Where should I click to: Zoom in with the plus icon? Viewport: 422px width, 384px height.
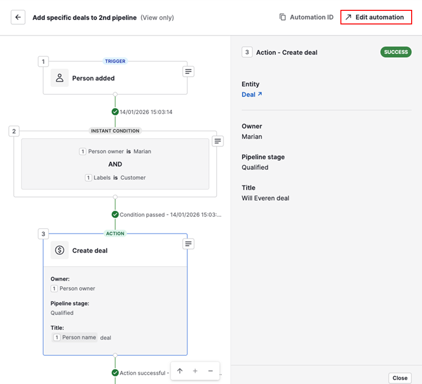195,371
